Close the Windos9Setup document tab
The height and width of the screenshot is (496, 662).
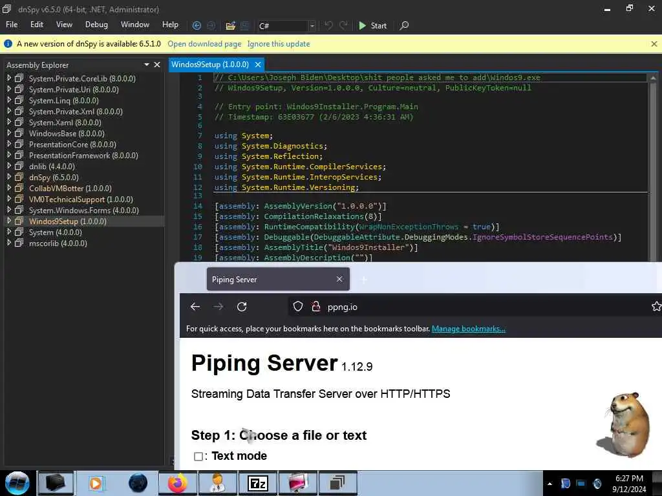coord(257,65)
